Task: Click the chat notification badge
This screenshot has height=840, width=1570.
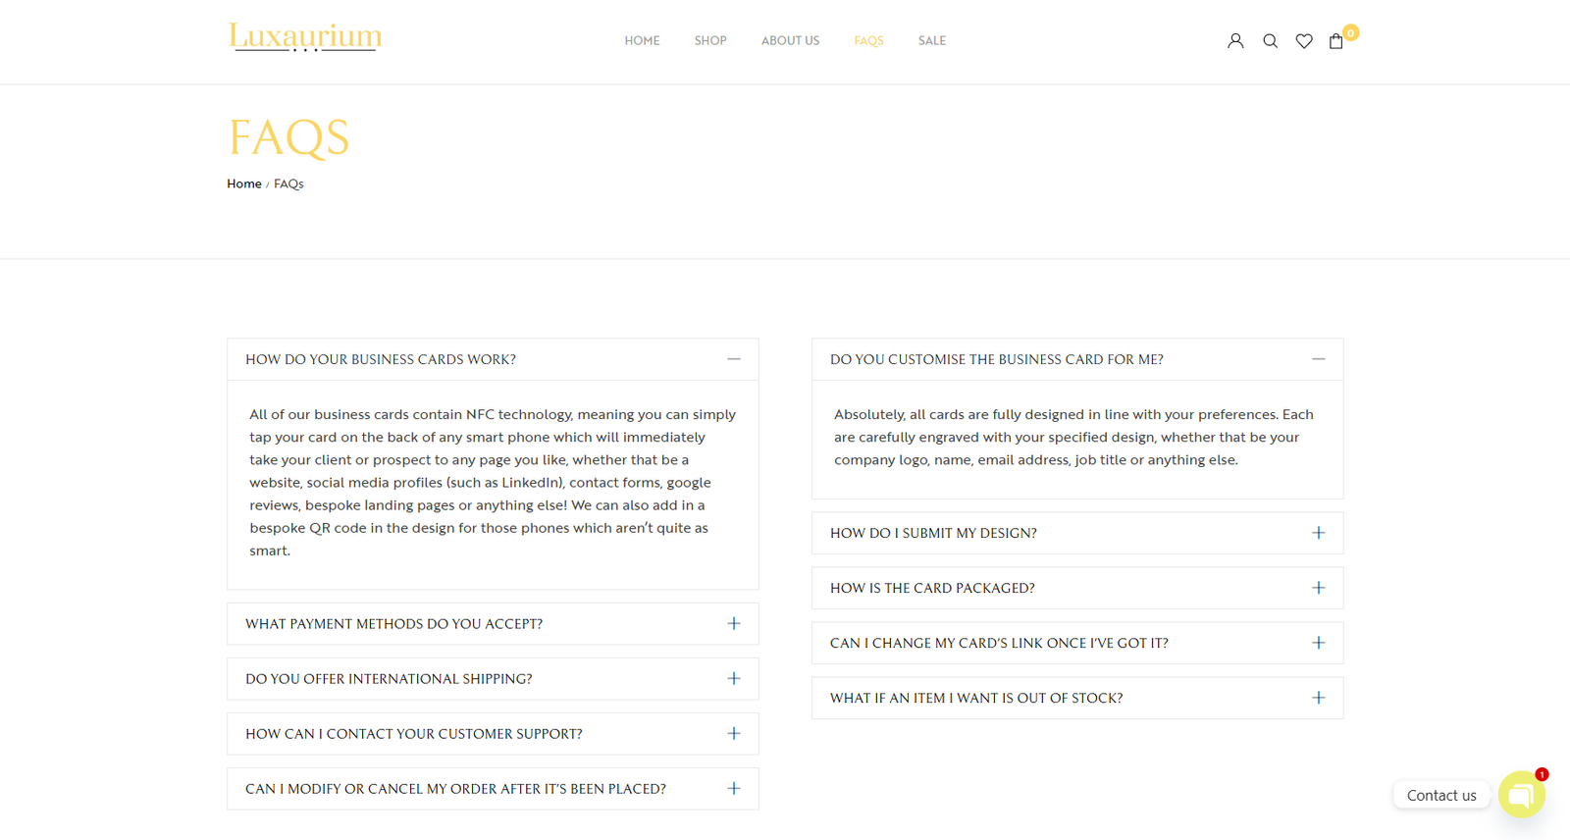Action: [x=1542, y=774]
